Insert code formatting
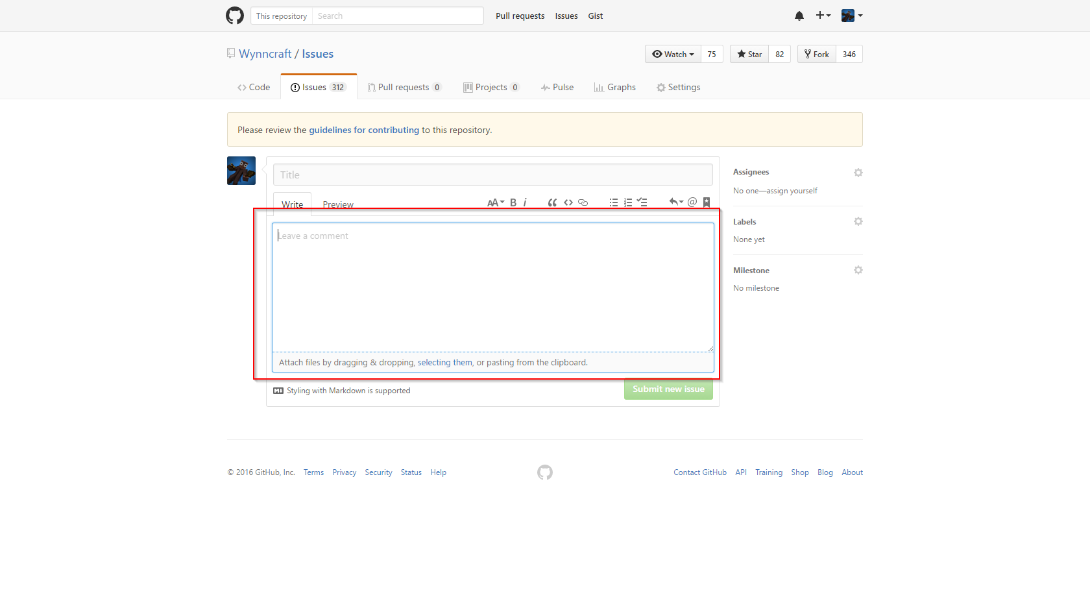Viewport: 1090px width, 597px height. (568, 202)
